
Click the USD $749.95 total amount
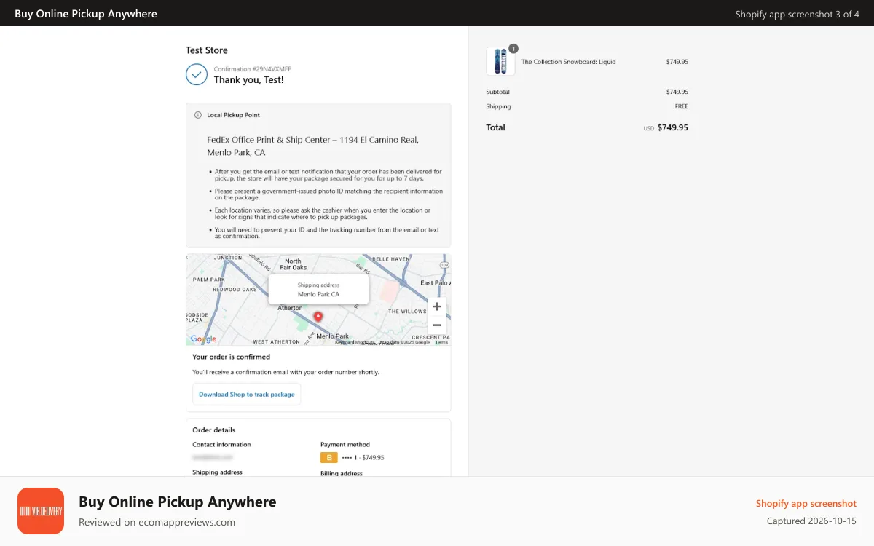coord(666,127)
